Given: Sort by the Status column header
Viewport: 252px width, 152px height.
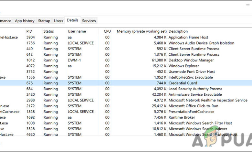Looking at the screenshot, I should [48, 31].
